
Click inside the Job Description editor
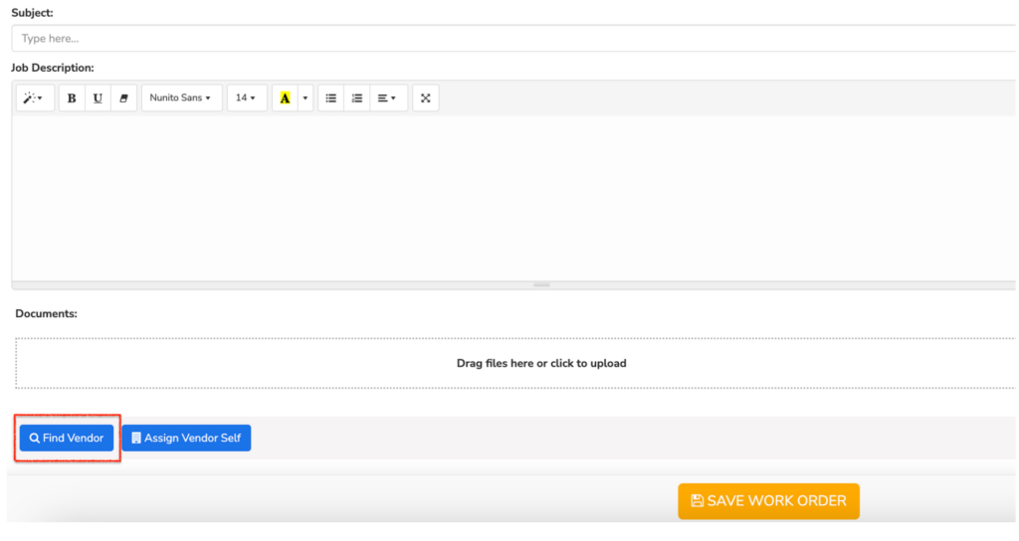click(x=513, y=198)
